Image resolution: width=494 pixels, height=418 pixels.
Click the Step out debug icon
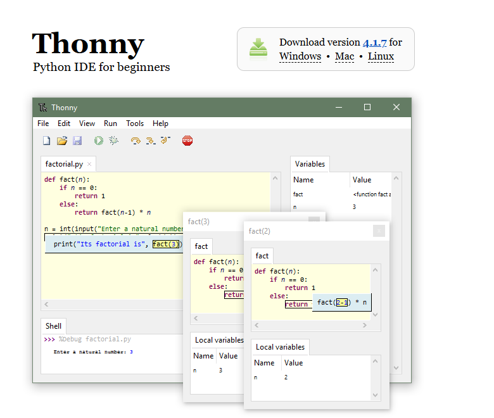coord(165,140)
